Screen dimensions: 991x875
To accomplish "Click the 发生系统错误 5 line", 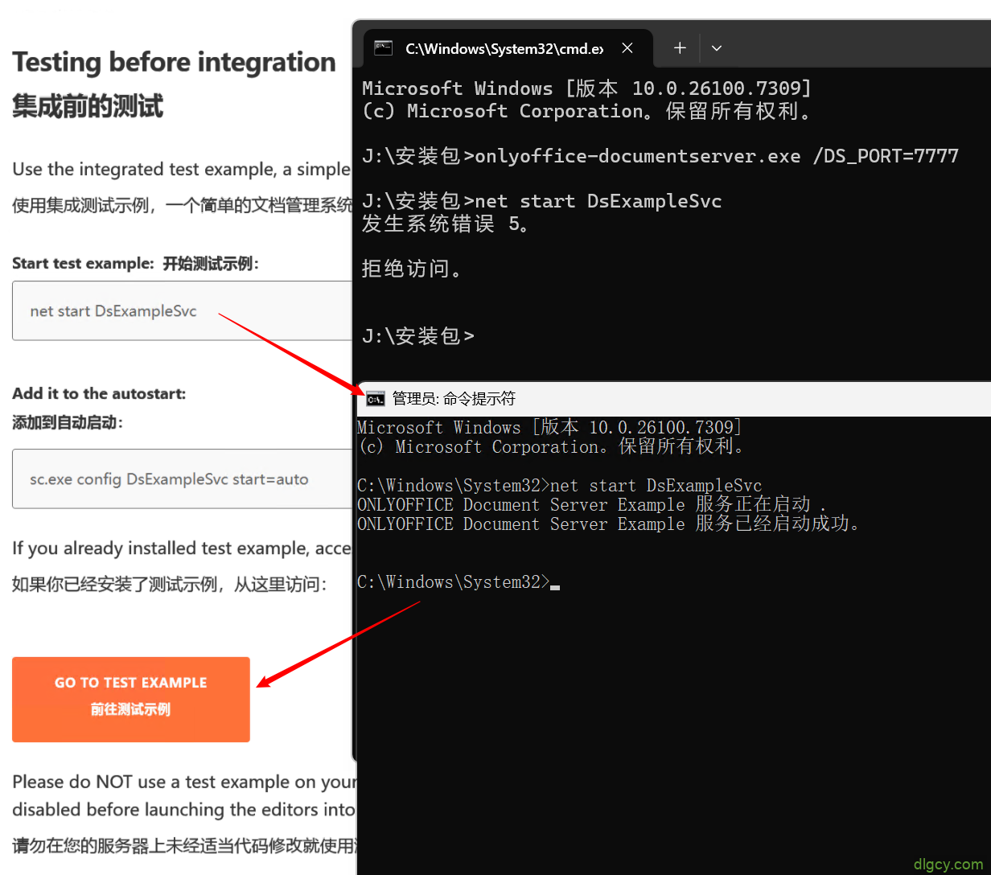I will pos(446,224).
